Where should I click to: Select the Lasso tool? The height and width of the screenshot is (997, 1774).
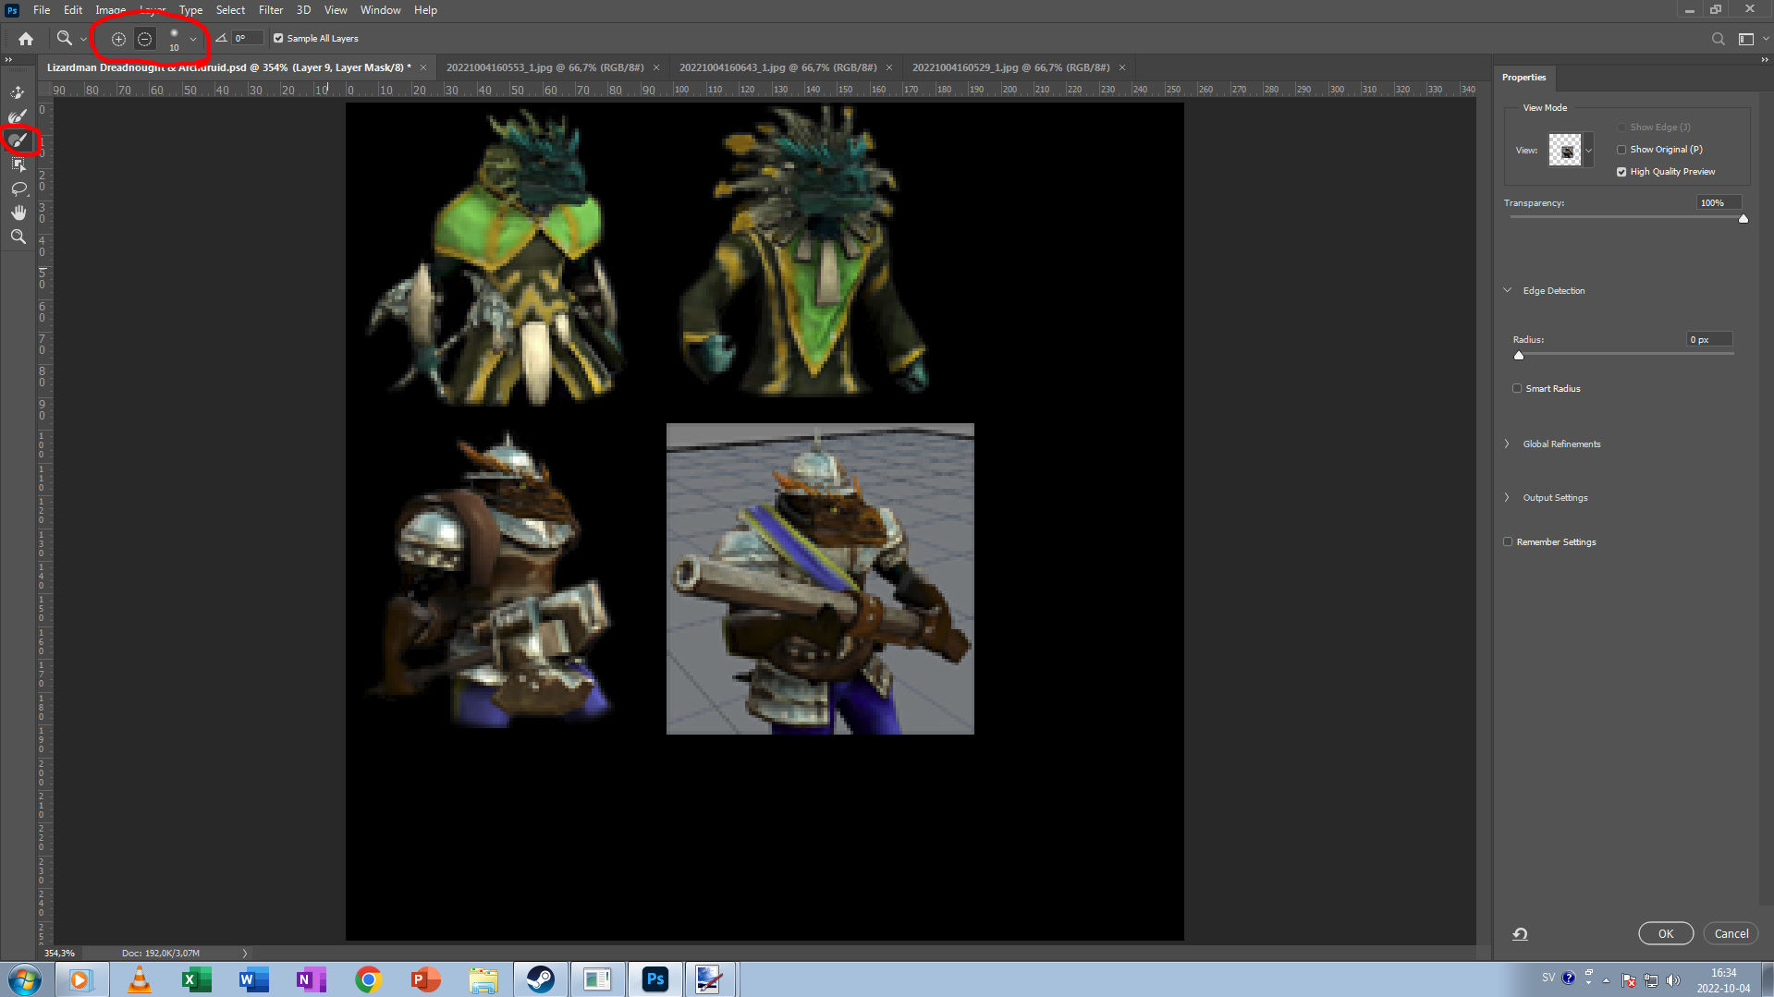(x=18, y=188)
